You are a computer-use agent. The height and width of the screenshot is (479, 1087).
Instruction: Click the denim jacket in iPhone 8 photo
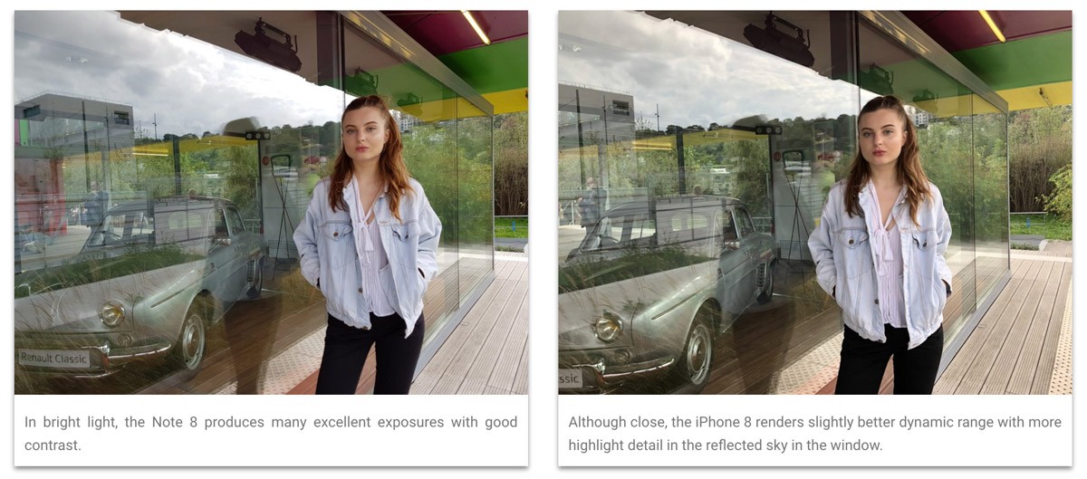879,258
